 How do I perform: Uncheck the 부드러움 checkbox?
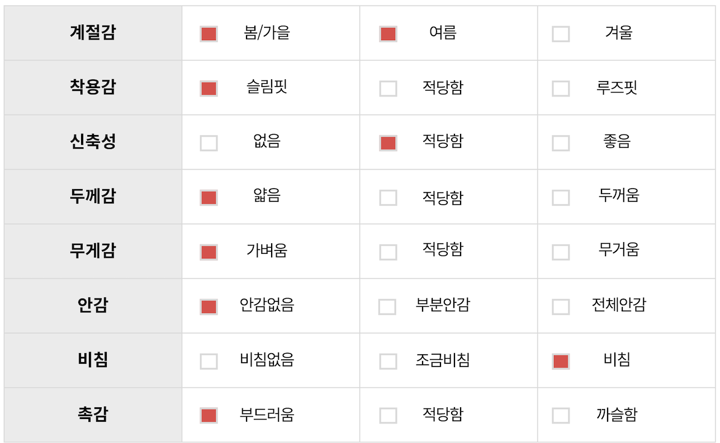tap(209, 416)
